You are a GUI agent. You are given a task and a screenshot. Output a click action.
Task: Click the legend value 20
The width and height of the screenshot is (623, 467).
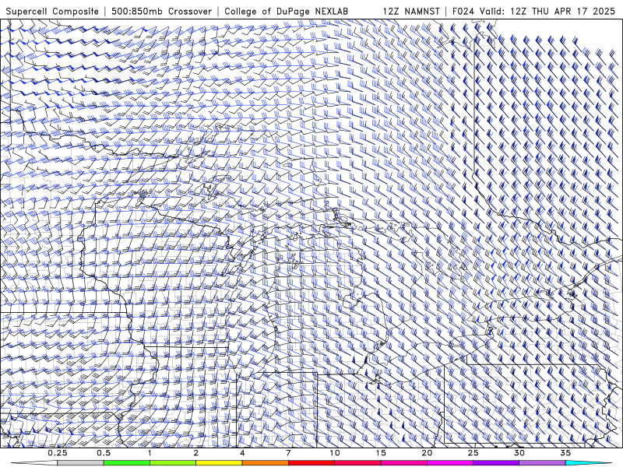tap(427, 453)
